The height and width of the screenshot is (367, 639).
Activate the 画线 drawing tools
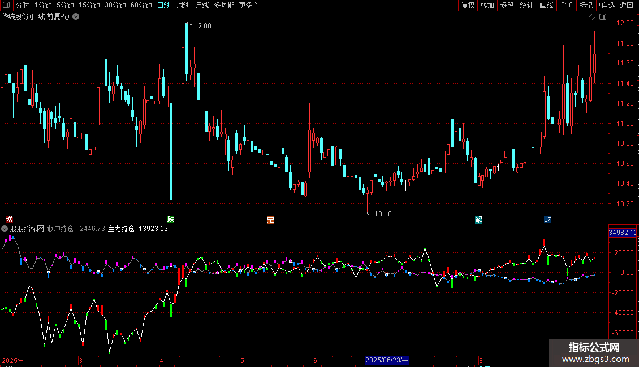point(546,5)
